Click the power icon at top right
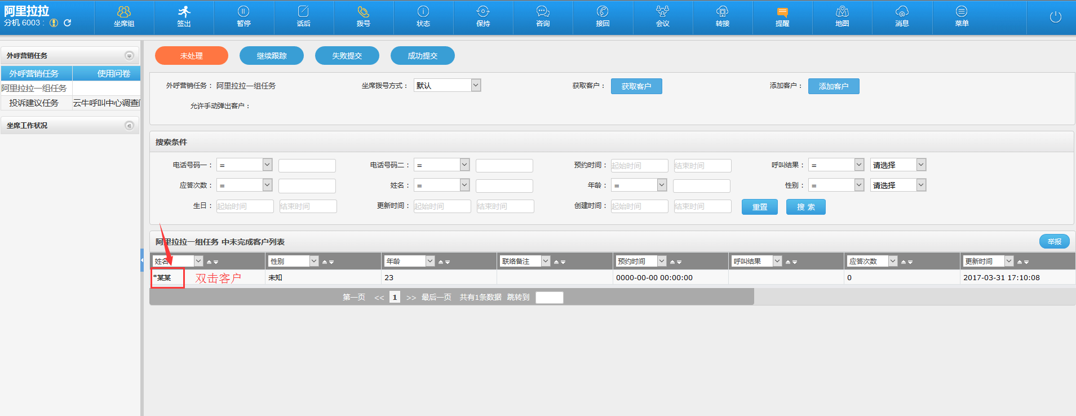Image resolution: width=1076 pixels, height=416 pixels. 1055,17
